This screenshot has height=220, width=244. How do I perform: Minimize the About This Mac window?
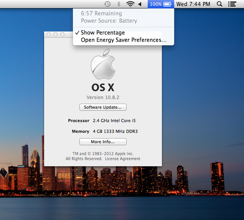[55, 35]
